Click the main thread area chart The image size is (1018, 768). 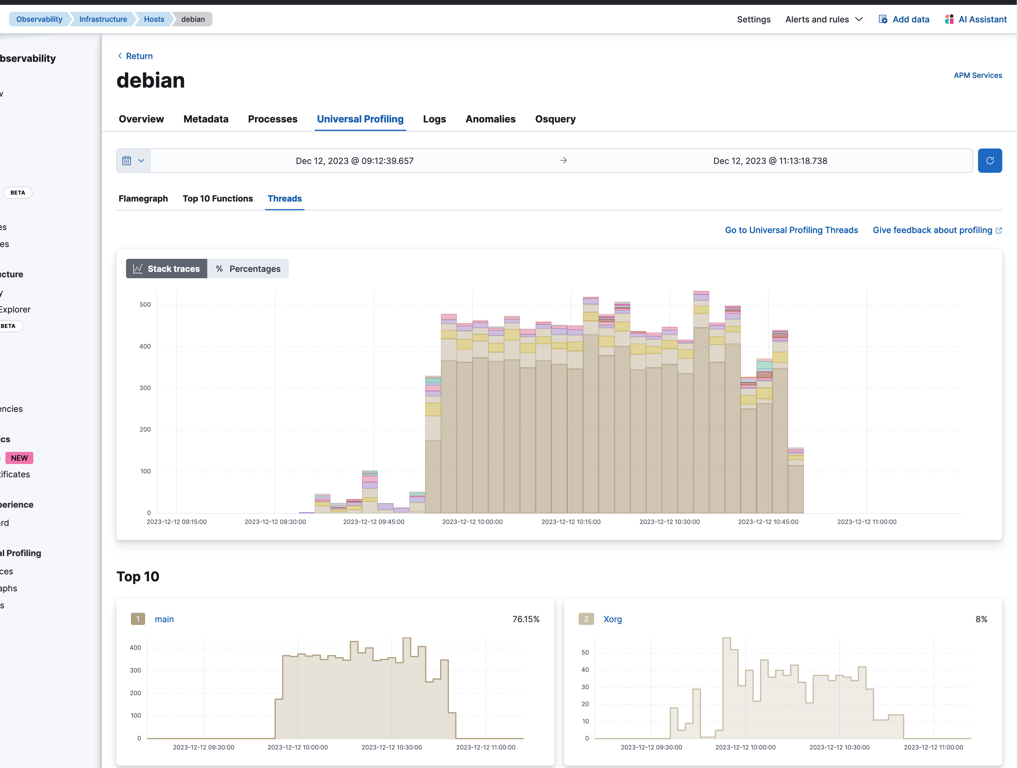[335, 688]
